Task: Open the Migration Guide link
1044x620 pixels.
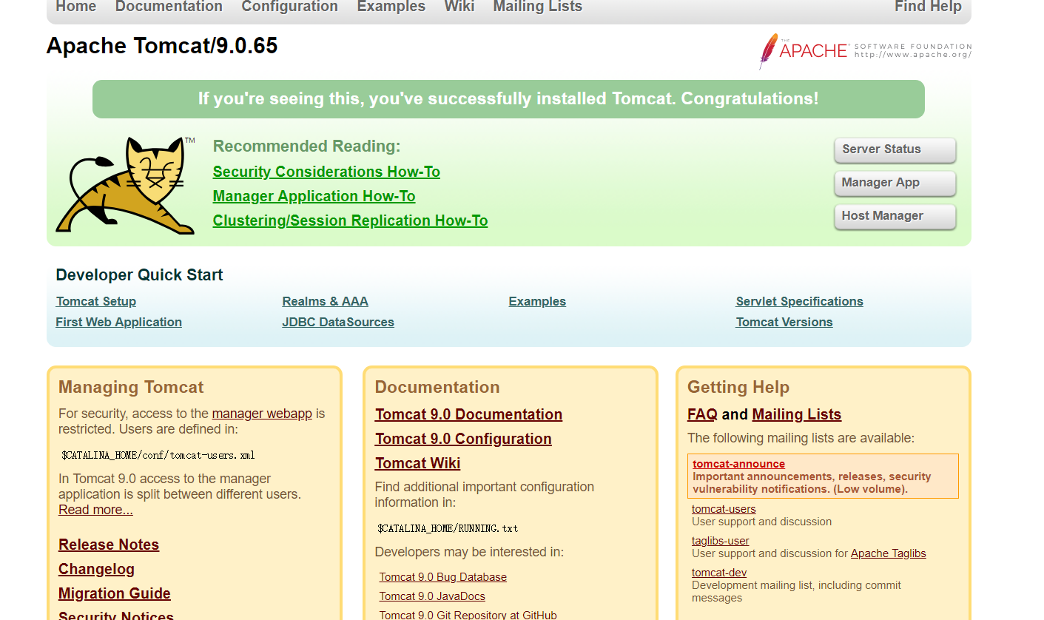Action: pos(115,593)
